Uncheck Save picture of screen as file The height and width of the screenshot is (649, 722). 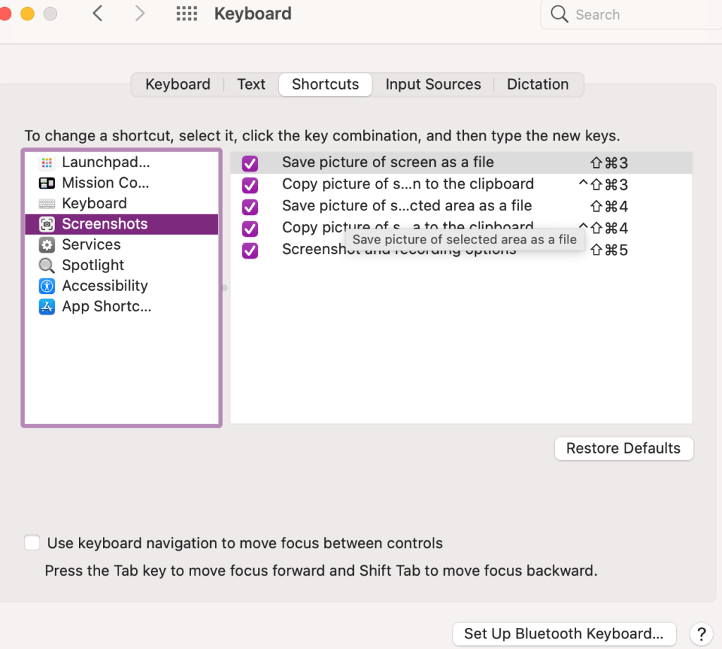(250, 164)
